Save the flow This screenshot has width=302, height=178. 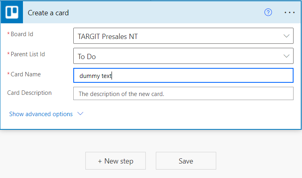186,161
